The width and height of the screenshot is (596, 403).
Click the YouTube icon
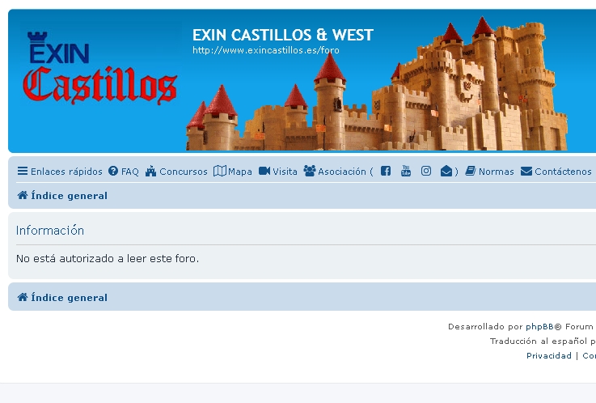tap(406, 171)
